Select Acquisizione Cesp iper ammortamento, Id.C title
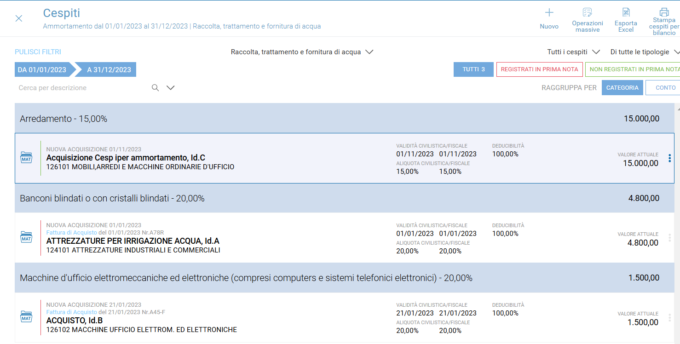 (126, 158)
